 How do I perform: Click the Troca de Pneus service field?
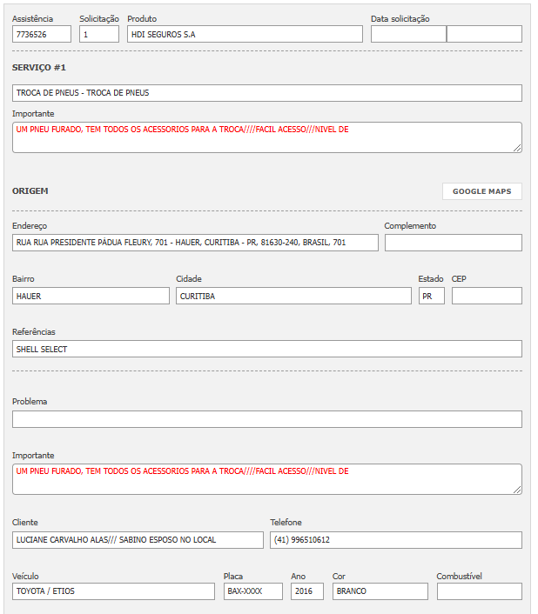[x=266, y=93]
